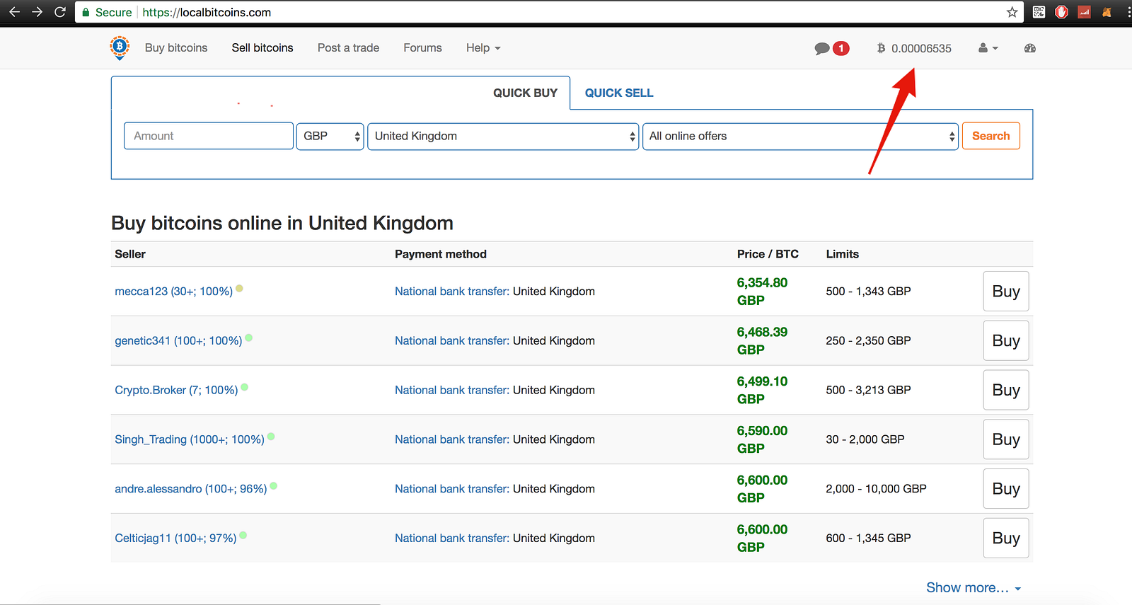The width and height of the screenshot is (1132, 605).
Task: Open Celticjag11's National bank transfer link
Action: [x=452, y=538]
